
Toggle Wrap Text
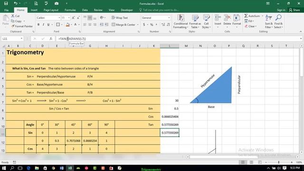[120, 18]
